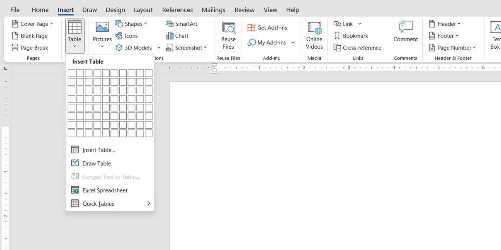
Task: Insert a Chart
Action: pyautogui.click(x=177, y=36)
